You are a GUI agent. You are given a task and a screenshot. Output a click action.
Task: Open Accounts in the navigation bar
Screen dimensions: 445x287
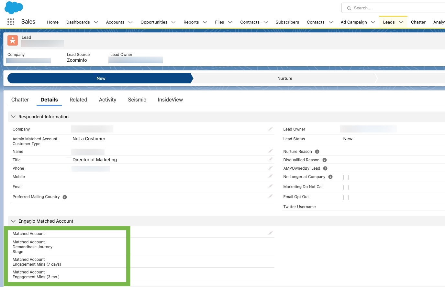click(x=115, y=22)
